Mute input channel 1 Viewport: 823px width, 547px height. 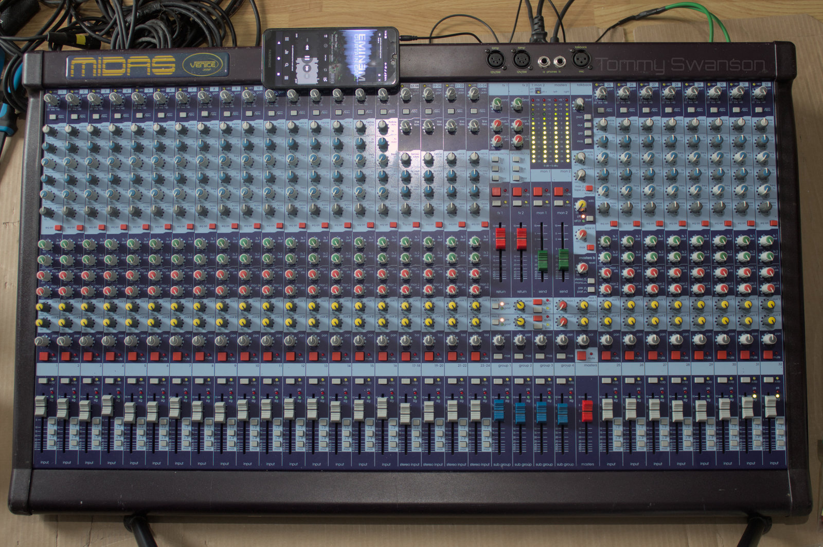[x=43, y=356]
